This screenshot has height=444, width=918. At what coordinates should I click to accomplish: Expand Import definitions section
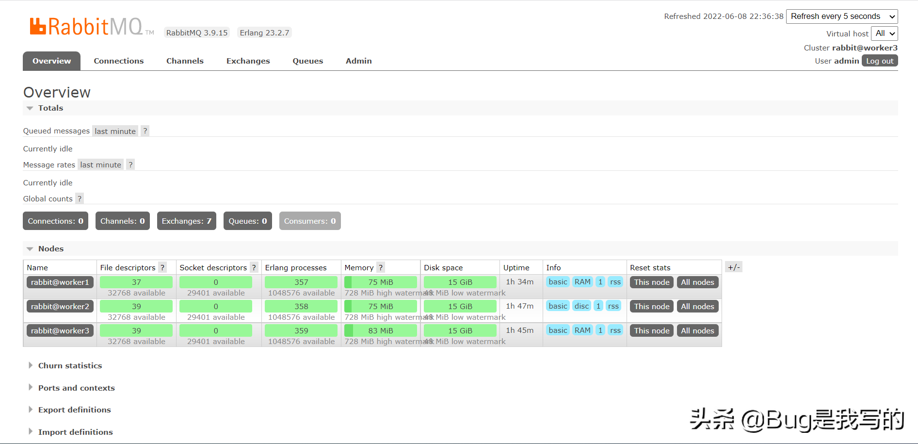click(x=70, y=432)
